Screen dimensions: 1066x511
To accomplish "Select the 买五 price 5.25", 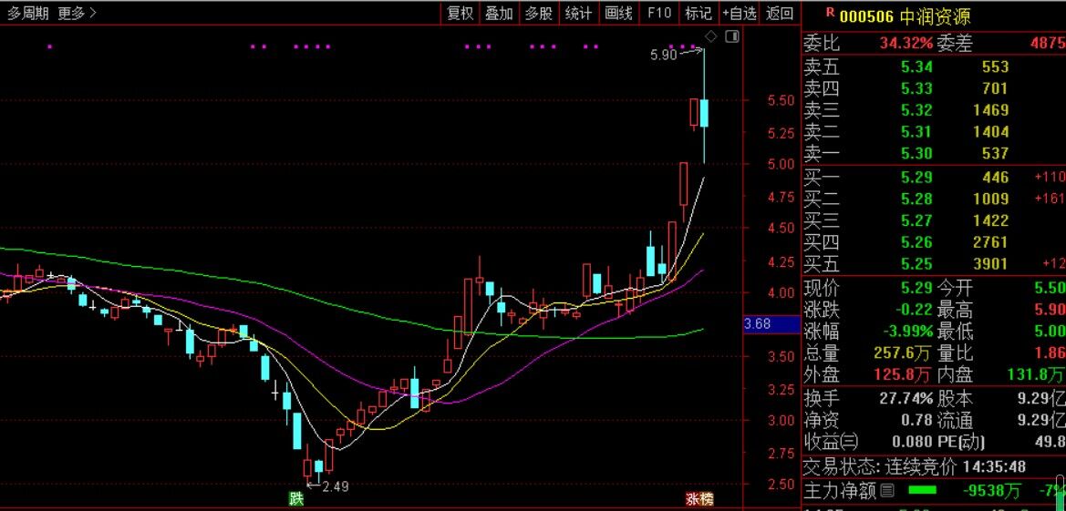I will click(916, 263).
